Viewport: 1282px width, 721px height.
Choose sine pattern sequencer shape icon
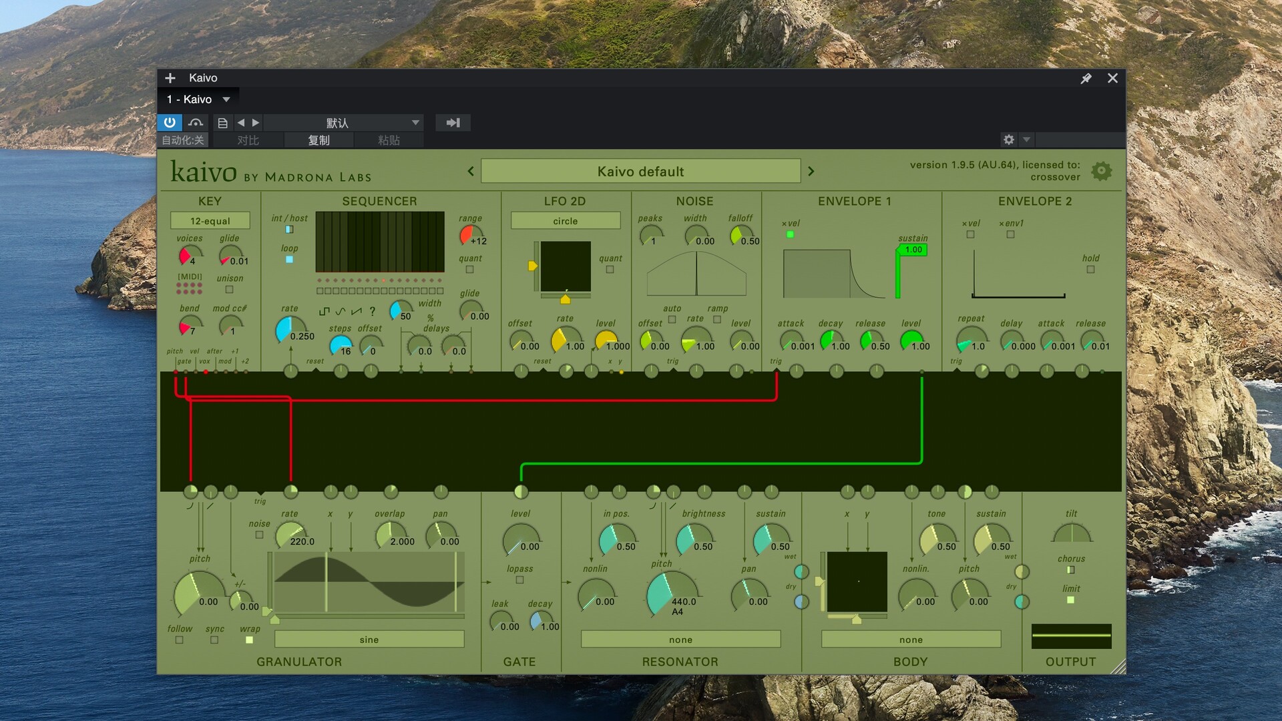(x=341, y=311)
